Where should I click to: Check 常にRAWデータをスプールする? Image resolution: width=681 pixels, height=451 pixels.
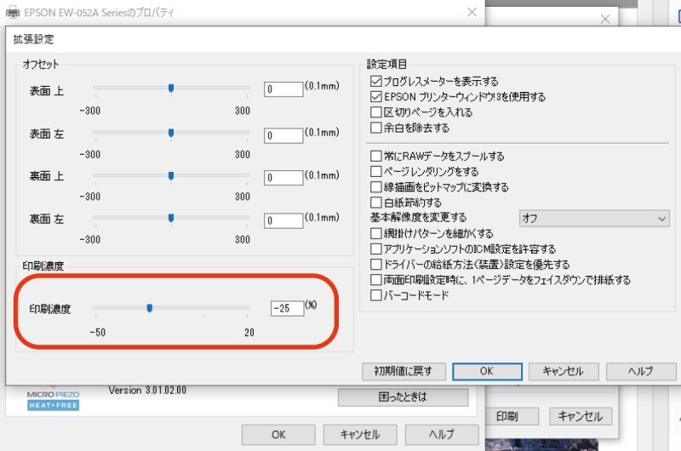(376, 156)
